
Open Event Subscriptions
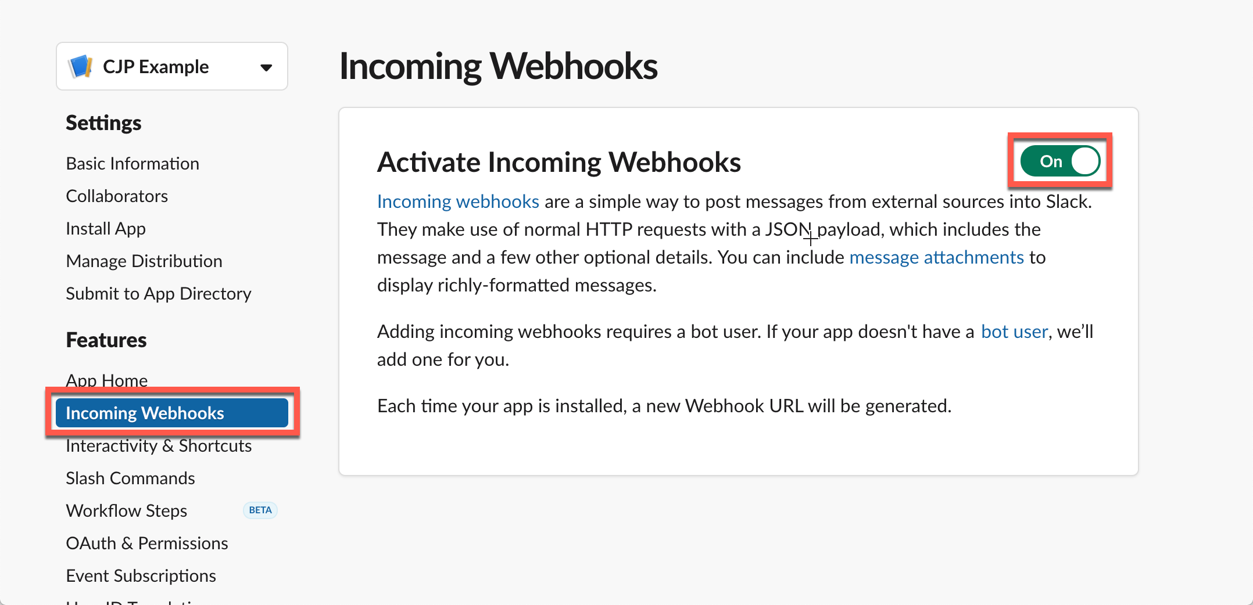pyautogui.click(x=141, y=575)
